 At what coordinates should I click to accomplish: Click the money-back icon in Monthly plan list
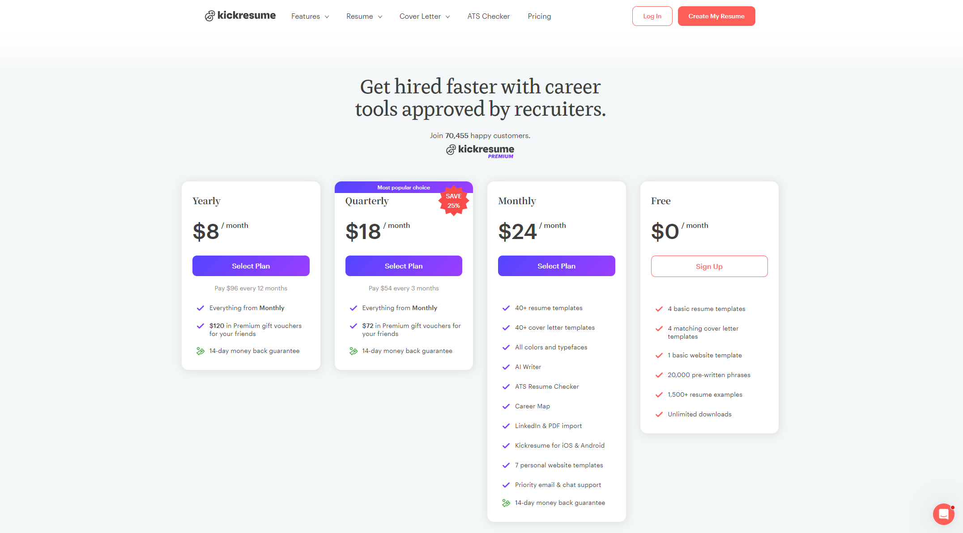506,503
